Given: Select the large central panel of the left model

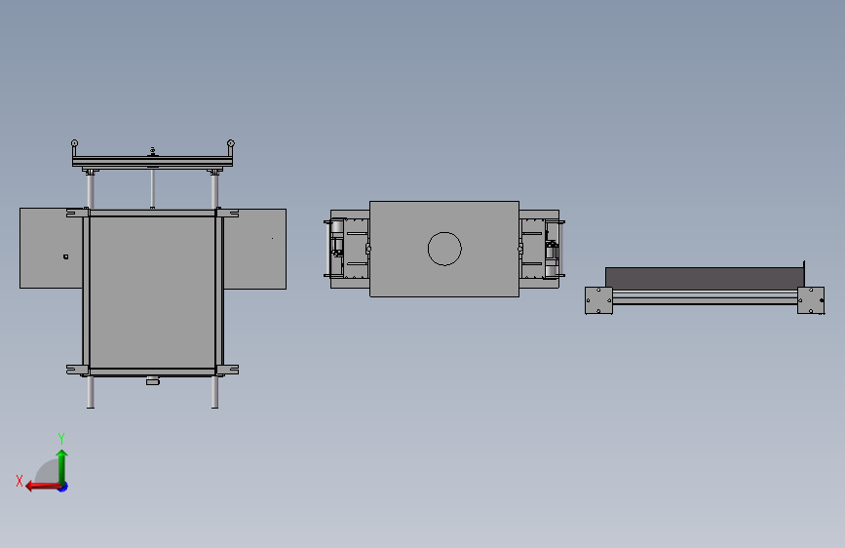Looking at the screenshot, I should pos(152,293).
